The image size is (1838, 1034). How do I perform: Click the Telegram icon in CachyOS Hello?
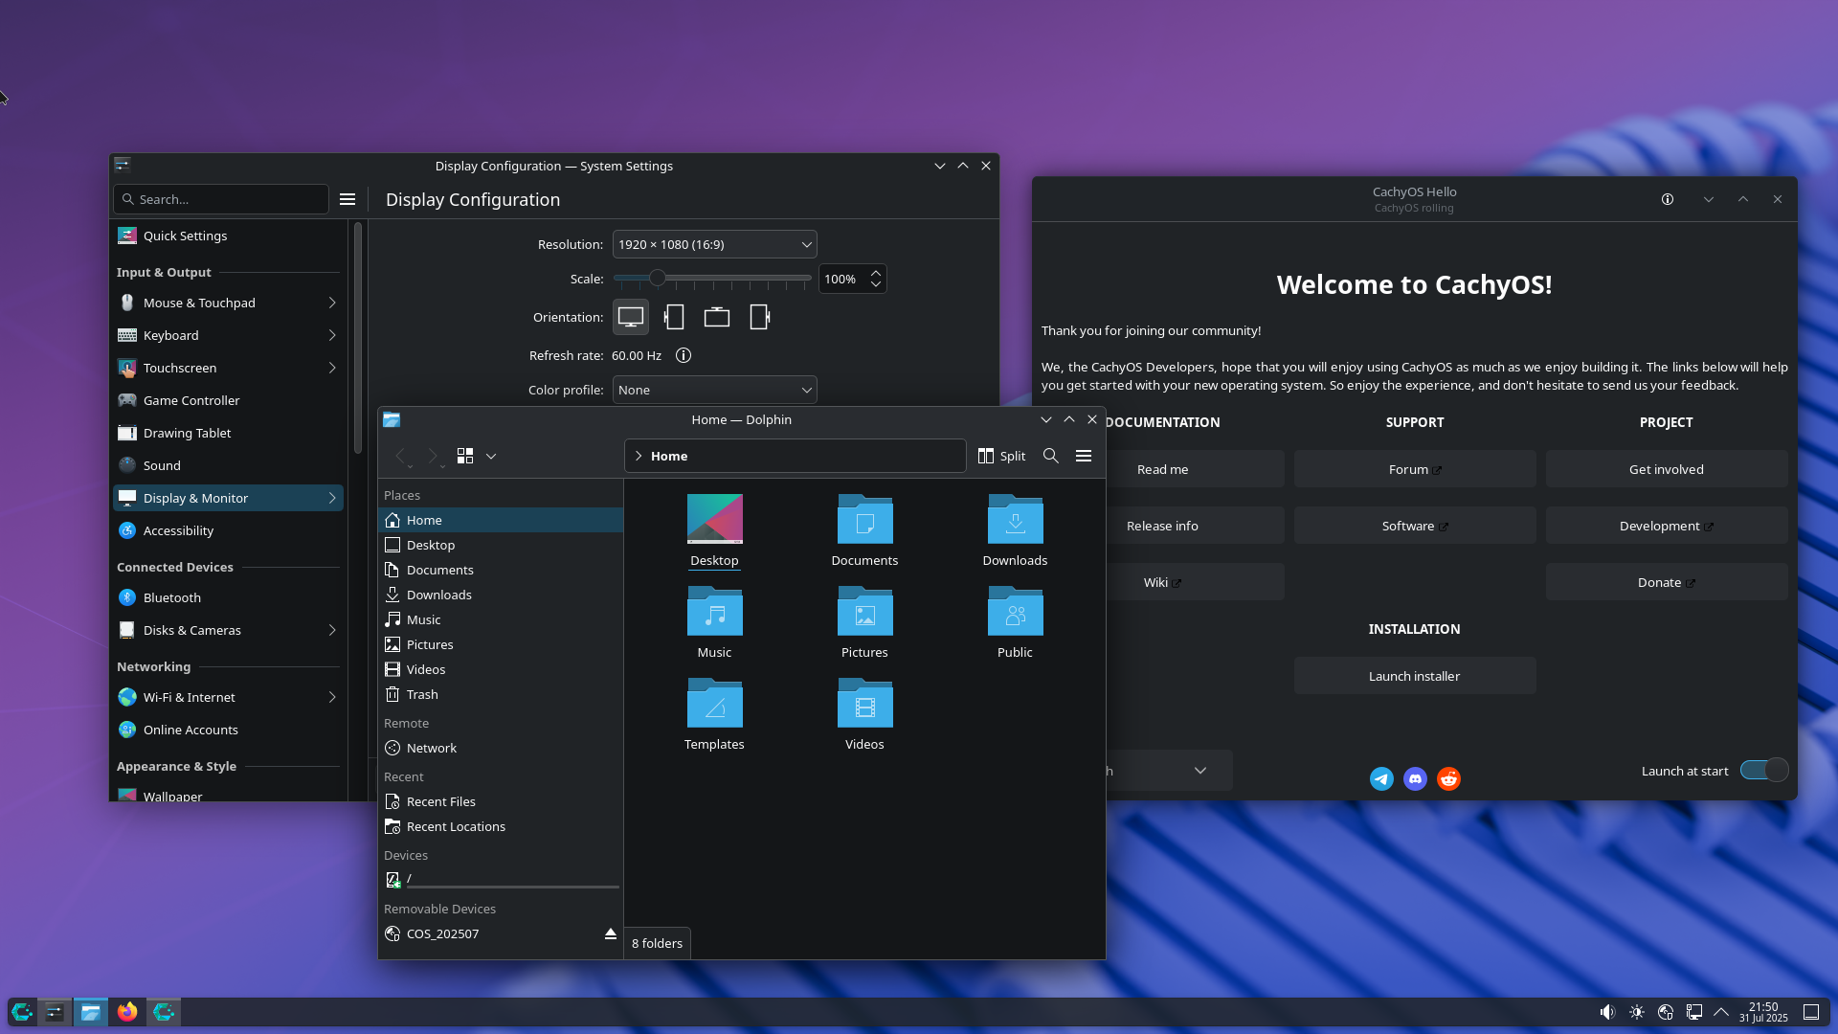point(1381,778)
